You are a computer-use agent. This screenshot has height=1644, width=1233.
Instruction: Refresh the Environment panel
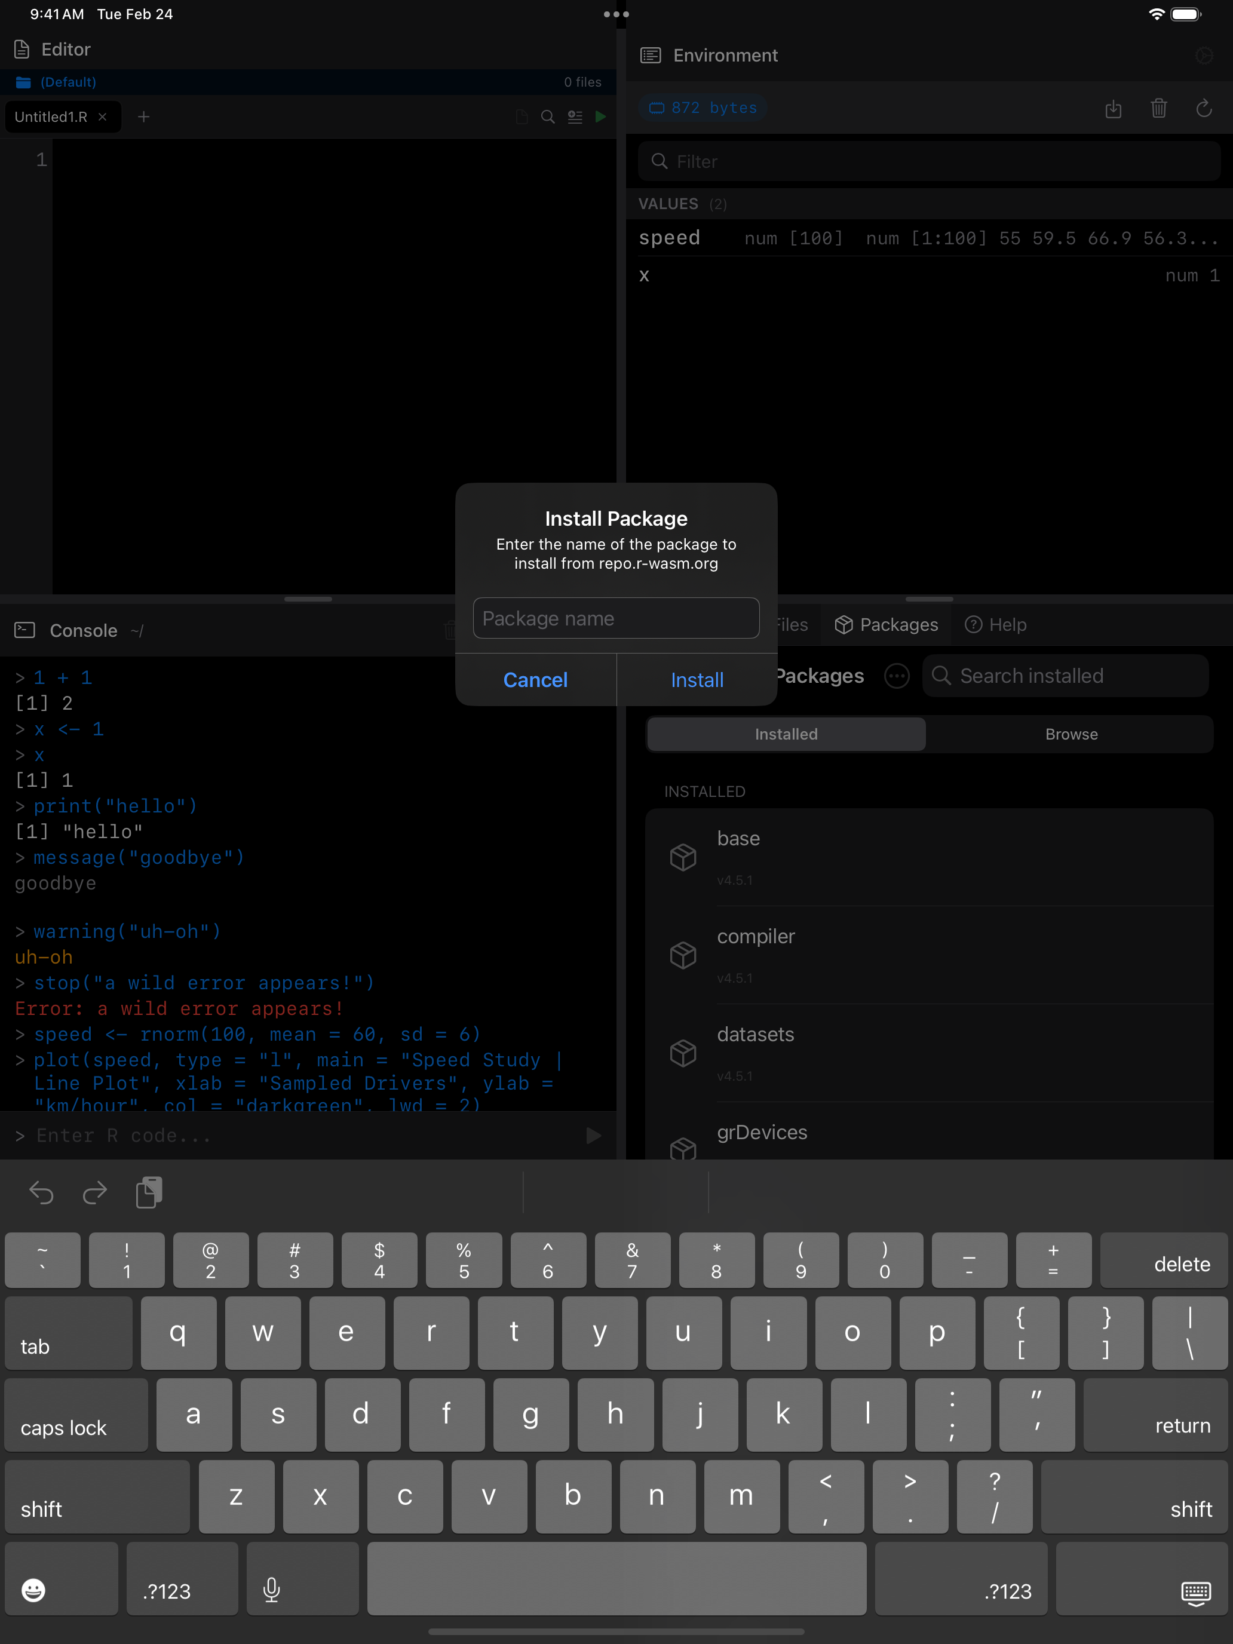point(1204,109)
